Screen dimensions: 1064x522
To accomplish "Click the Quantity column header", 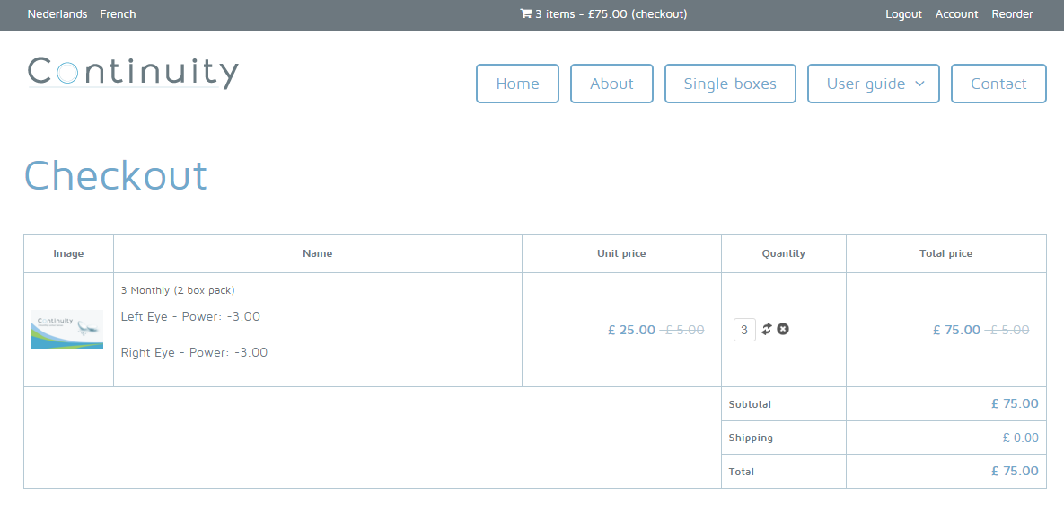I will [783, 253].
